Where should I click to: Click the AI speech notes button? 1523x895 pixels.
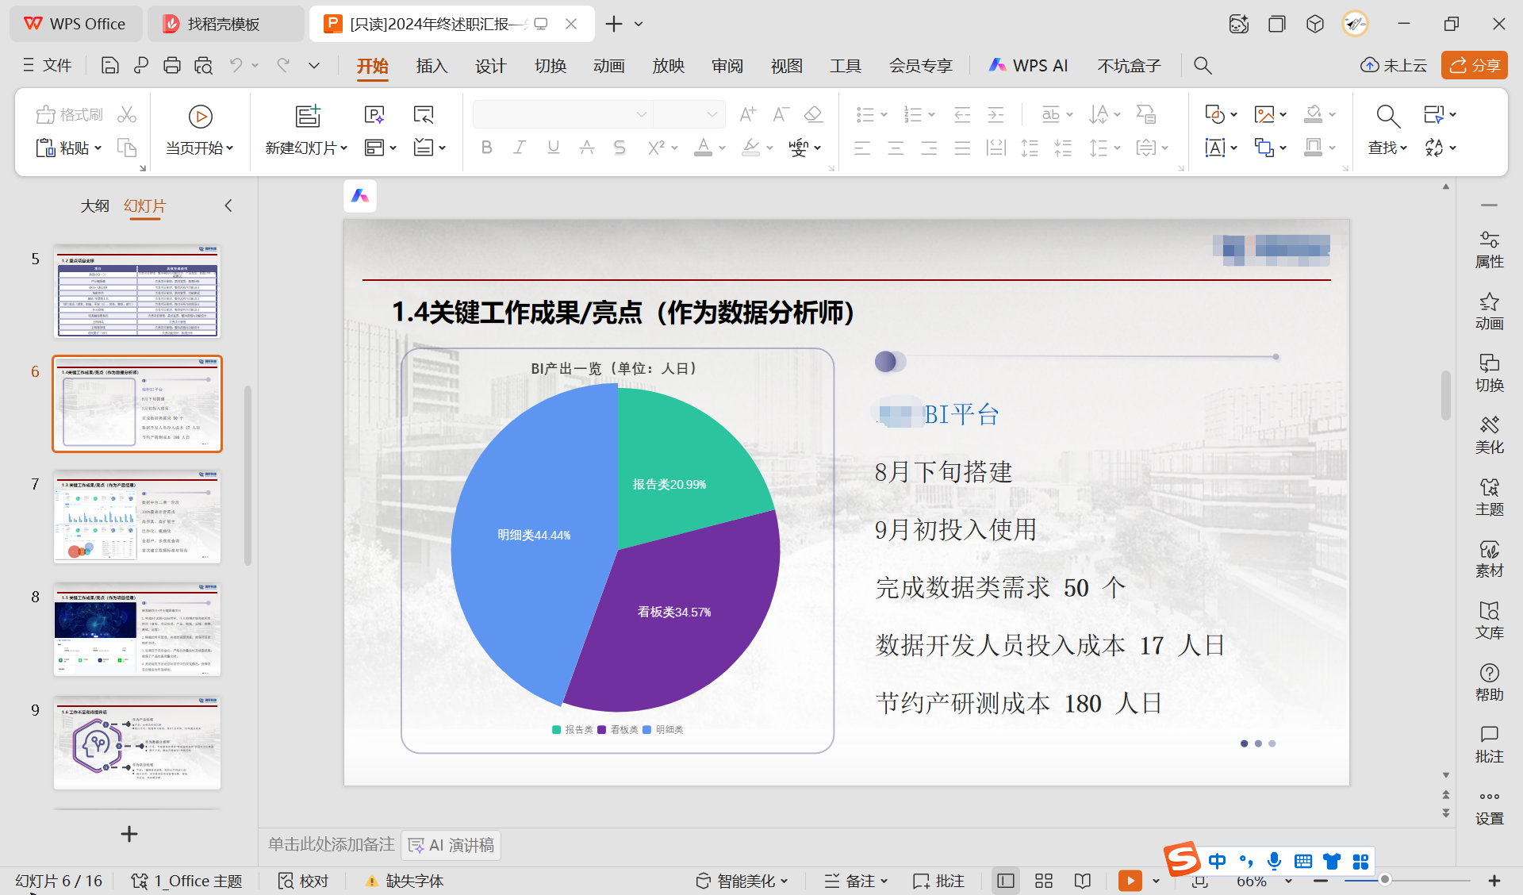click(x=451, y=845)
